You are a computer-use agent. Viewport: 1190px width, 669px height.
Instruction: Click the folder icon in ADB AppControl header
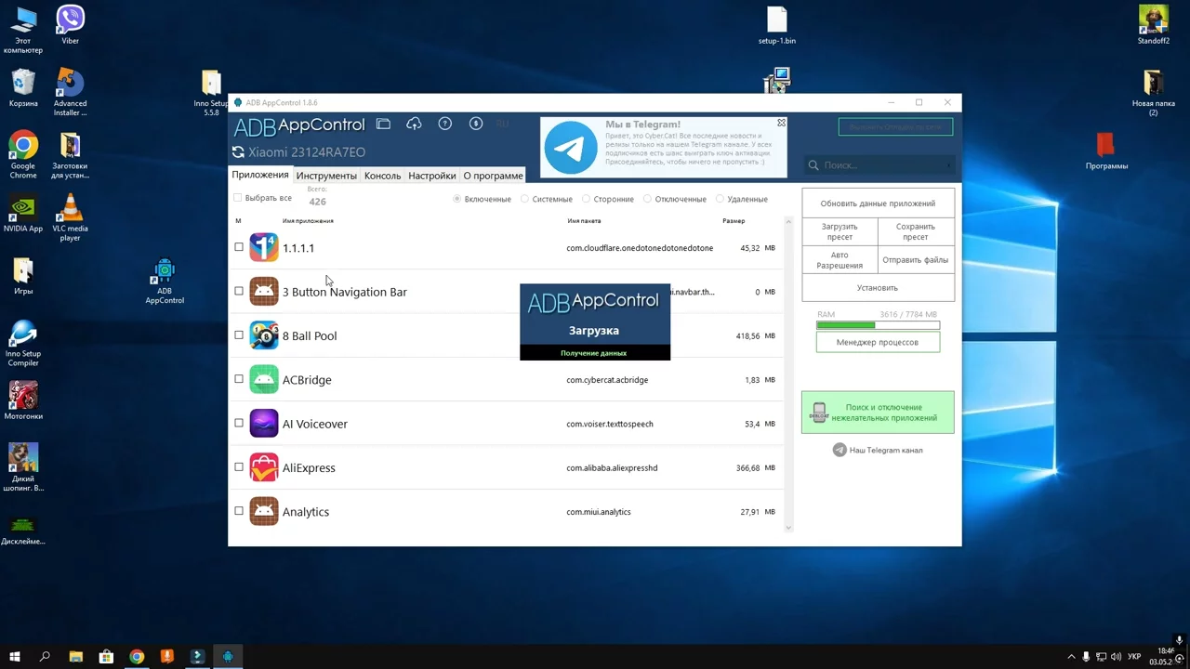[383, 124]
